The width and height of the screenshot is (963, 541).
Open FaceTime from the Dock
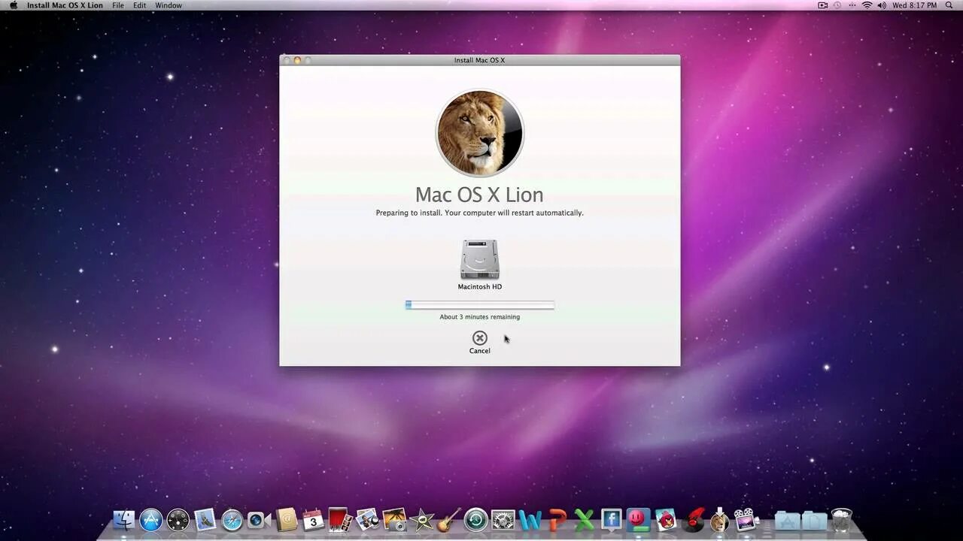point(259,520)
